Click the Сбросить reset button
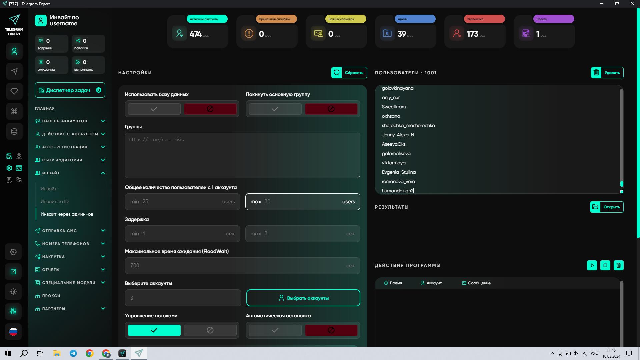640x360 pixels. click(349, 73)
